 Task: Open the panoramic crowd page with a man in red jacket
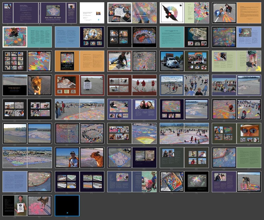pos(67,110)
